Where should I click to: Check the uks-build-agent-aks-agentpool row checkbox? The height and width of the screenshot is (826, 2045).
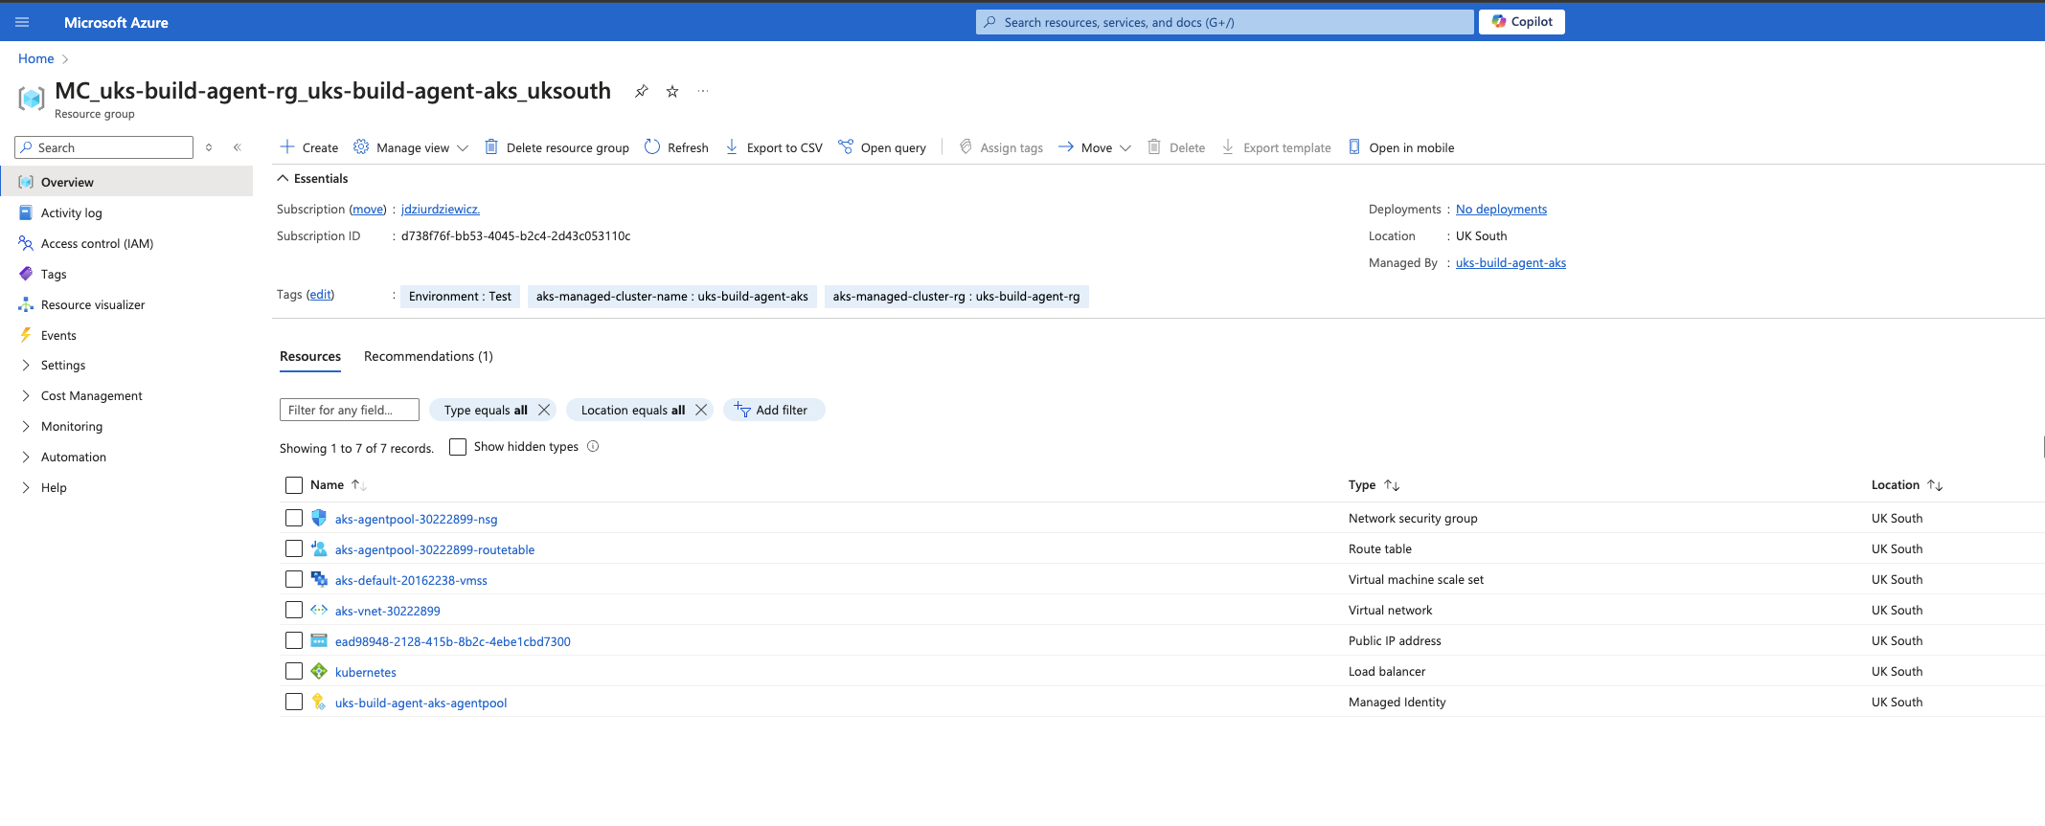(294, 702)
